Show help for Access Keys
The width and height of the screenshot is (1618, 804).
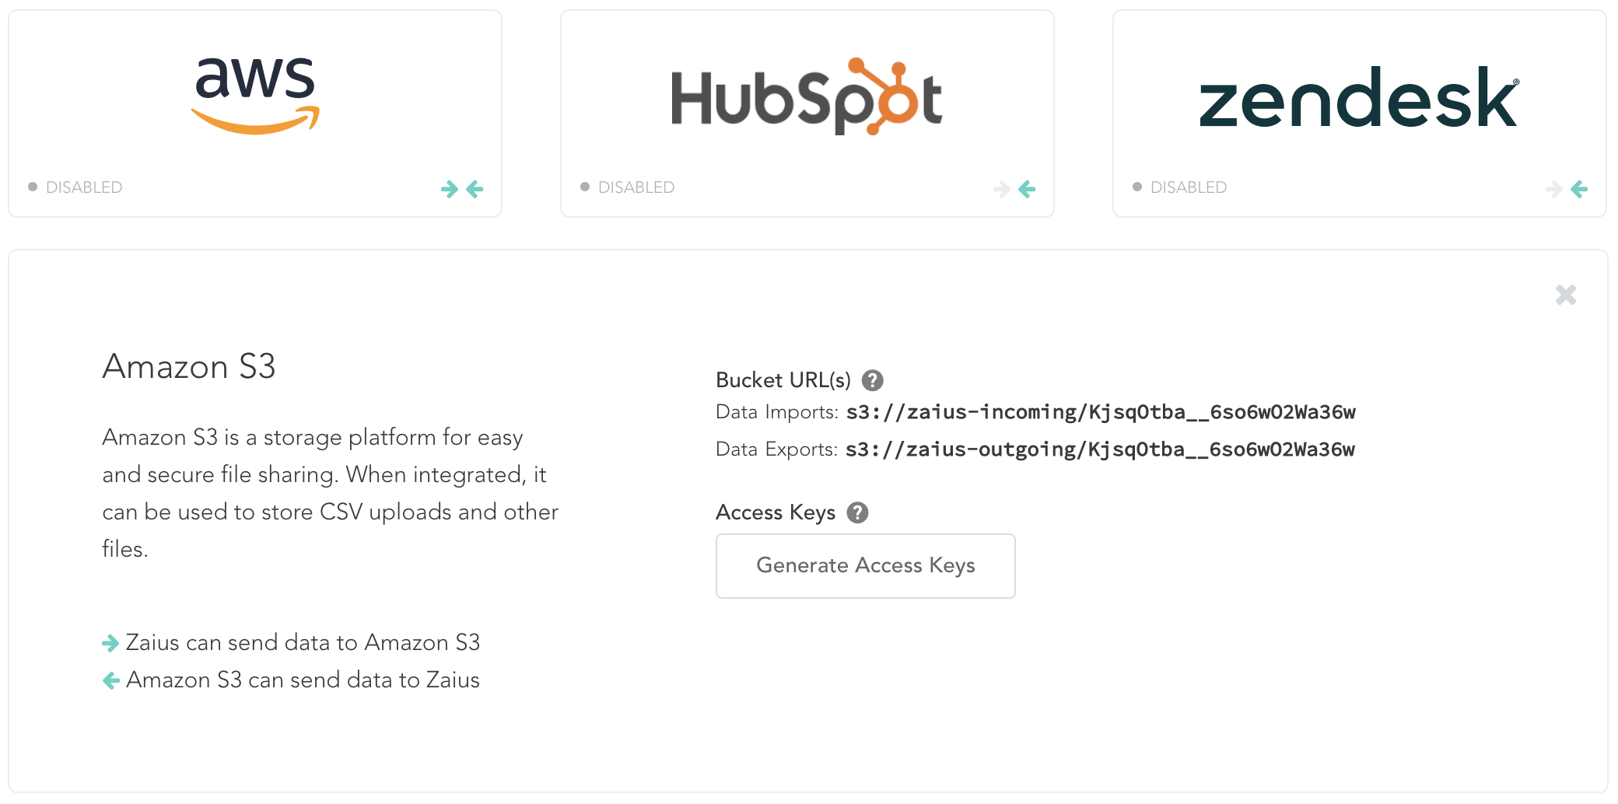(857, 512)
